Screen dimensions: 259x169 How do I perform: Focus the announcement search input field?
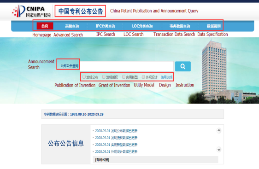[127, 66]
